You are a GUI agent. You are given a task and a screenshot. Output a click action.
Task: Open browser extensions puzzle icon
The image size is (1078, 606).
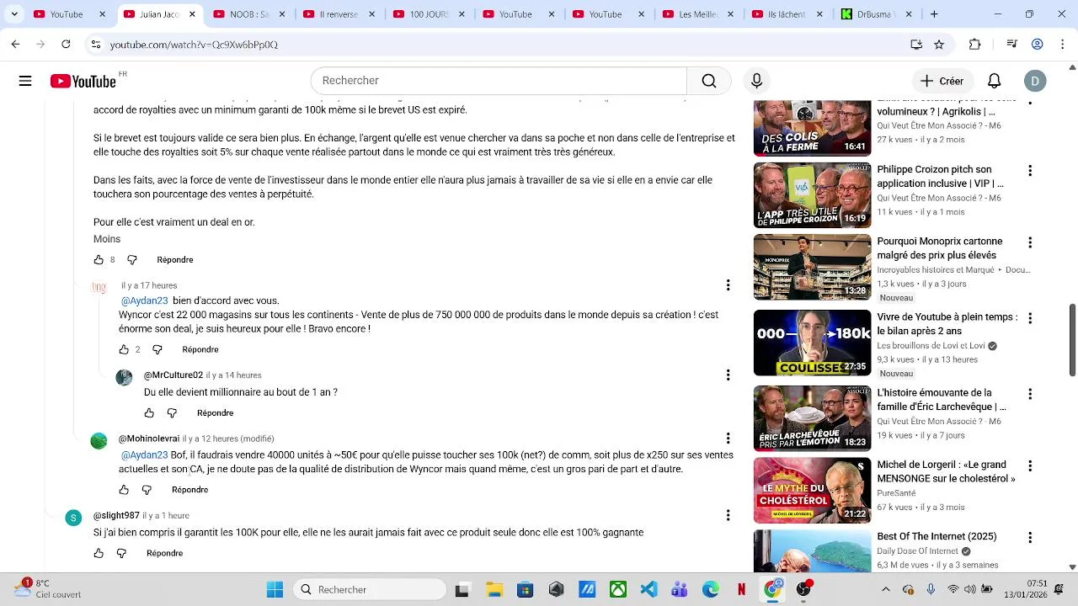pos(975,45)
